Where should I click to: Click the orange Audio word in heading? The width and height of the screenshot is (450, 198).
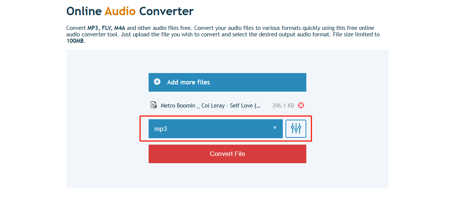tap(120, 11)
